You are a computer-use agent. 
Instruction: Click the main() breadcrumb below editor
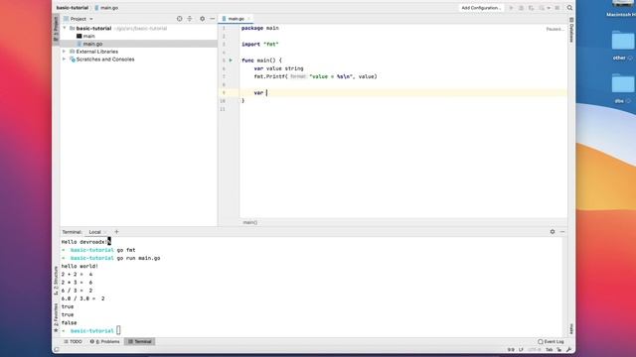pos(249,222)
